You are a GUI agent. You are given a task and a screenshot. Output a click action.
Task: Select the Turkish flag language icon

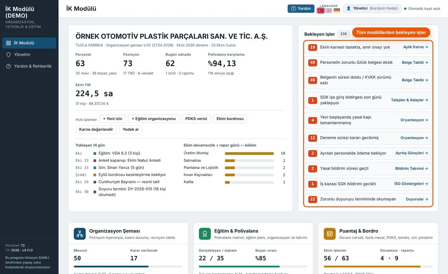click(321, 10)
